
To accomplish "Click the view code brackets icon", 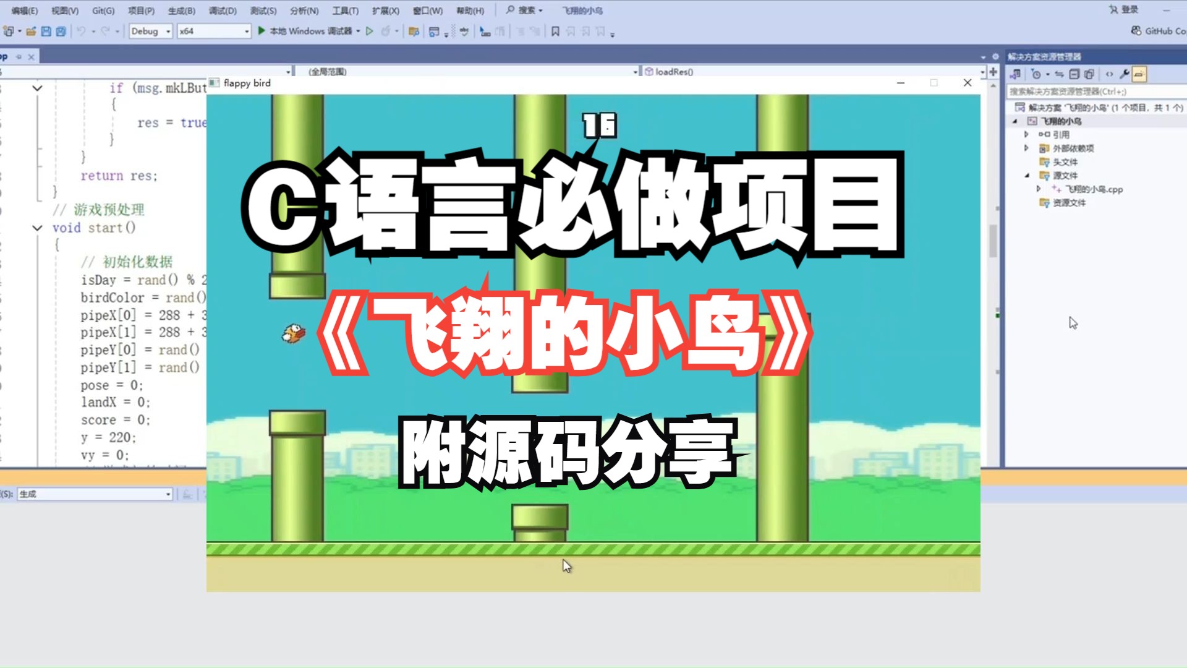I will coord(1110,74).
